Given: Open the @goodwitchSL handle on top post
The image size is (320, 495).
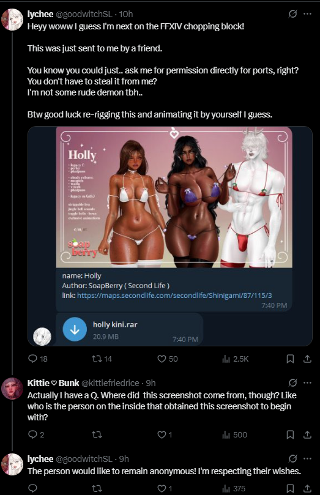Looking at the screenshot, I should [84, 14].
